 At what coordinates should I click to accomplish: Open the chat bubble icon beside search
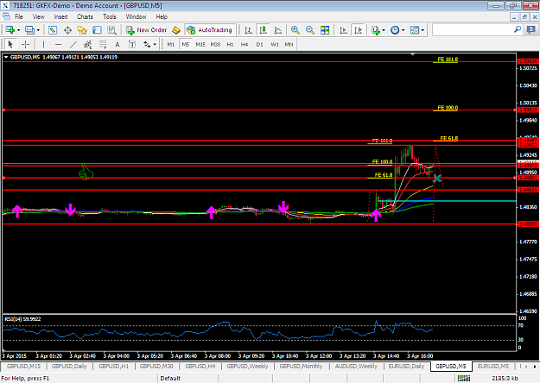pyautogui.click(x=531, y=30)
